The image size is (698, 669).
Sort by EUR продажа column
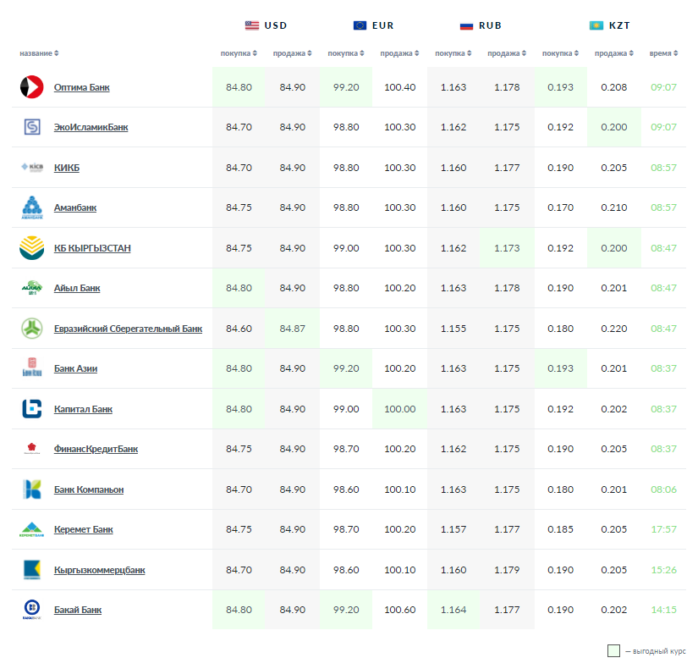tap(398, 53)
